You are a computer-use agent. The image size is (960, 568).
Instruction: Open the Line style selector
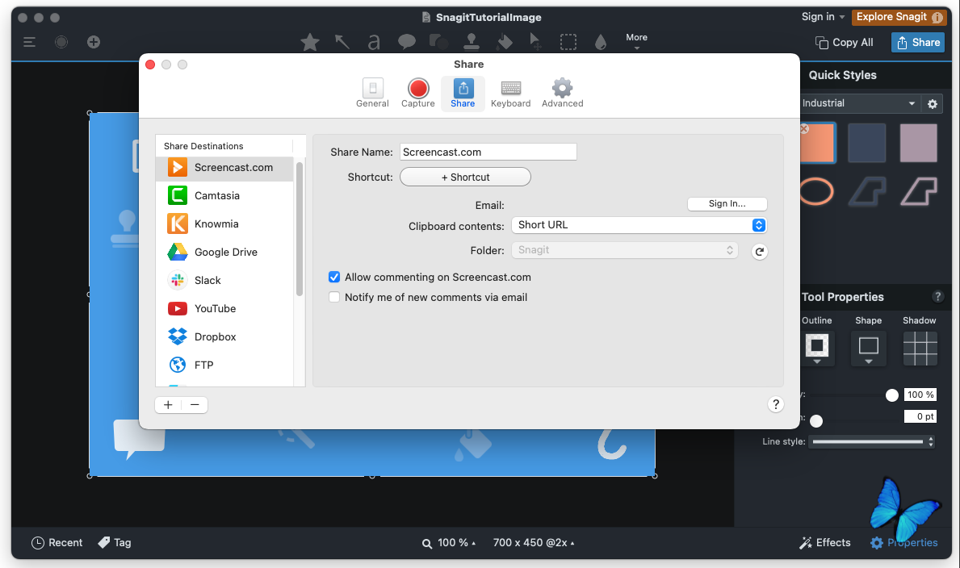tap(873, 441)
